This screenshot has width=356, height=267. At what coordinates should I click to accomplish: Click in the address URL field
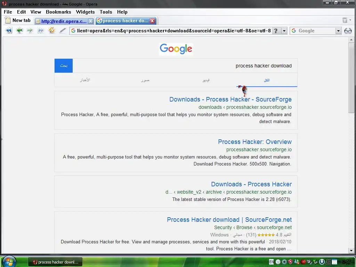174,31
